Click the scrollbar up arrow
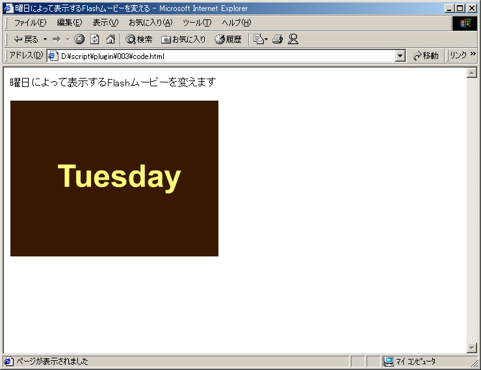 coord(471,73)
